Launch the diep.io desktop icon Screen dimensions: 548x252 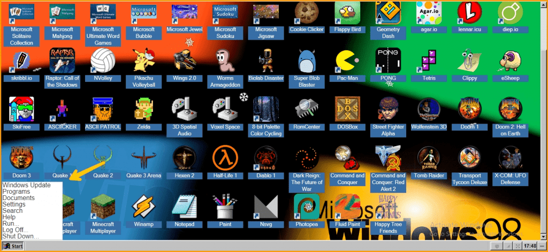point(510,12)
